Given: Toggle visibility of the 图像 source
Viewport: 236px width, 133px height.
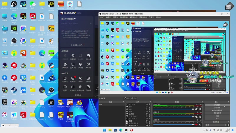Looking at the screenshot, I should point(146,121).
